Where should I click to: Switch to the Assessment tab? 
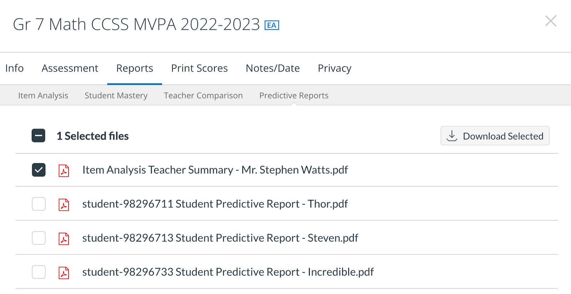(x=70, y=68)
